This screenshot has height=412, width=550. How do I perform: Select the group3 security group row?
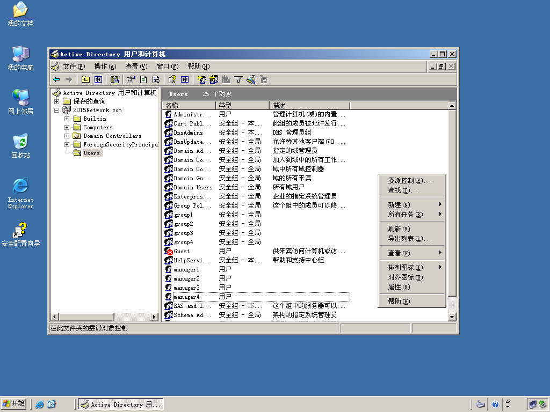[x=257, y=233]
